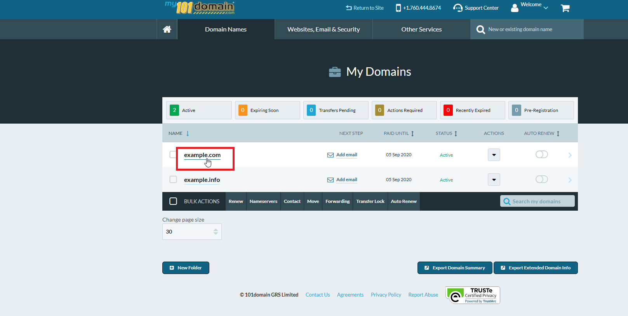Click Export Domain Summary button

(x=455, y=268)
